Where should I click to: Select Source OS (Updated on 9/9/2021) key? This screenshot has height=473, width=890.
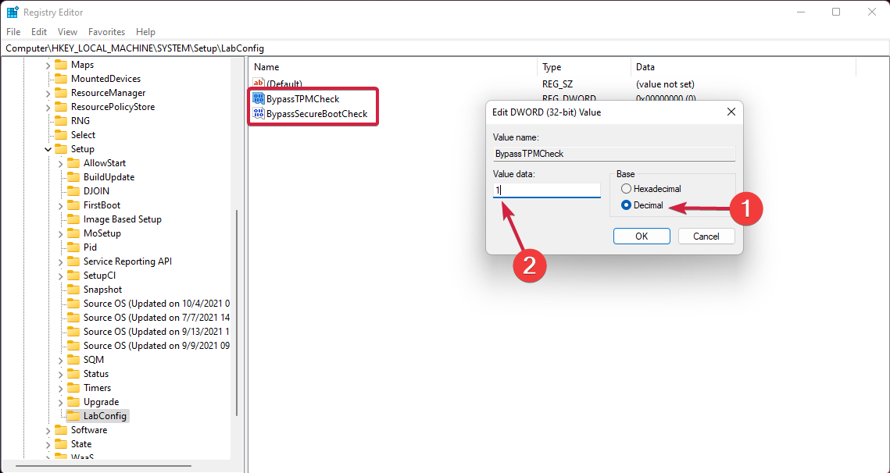tap(156, 346)
